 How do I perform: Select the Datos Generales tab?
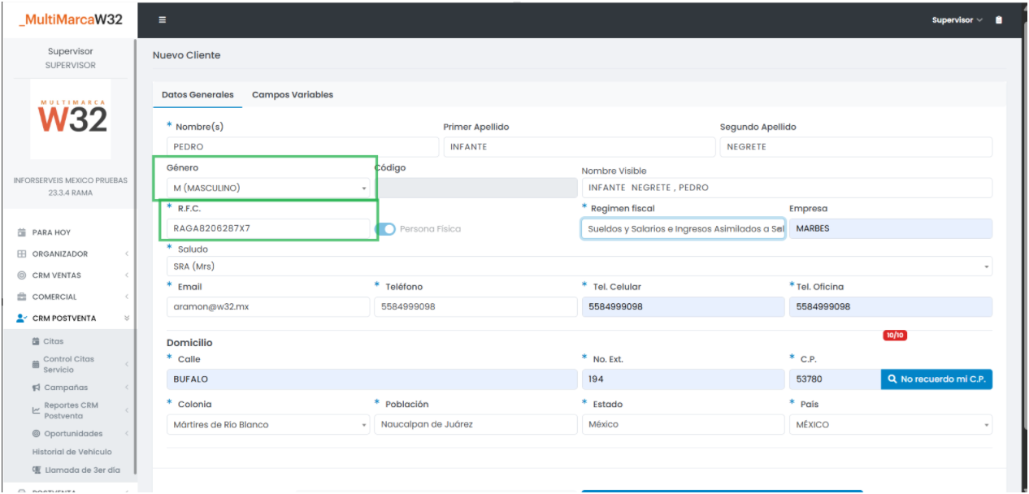pyautogui.click(x=198, y=95)
